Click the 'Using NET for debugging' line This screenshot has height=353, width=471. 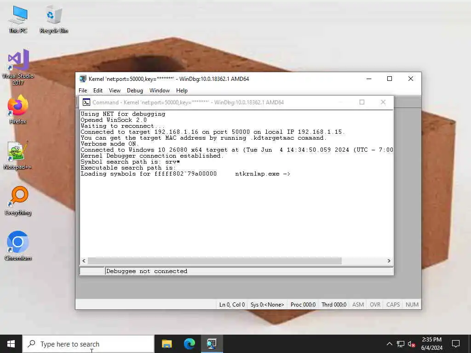point(123,114)
